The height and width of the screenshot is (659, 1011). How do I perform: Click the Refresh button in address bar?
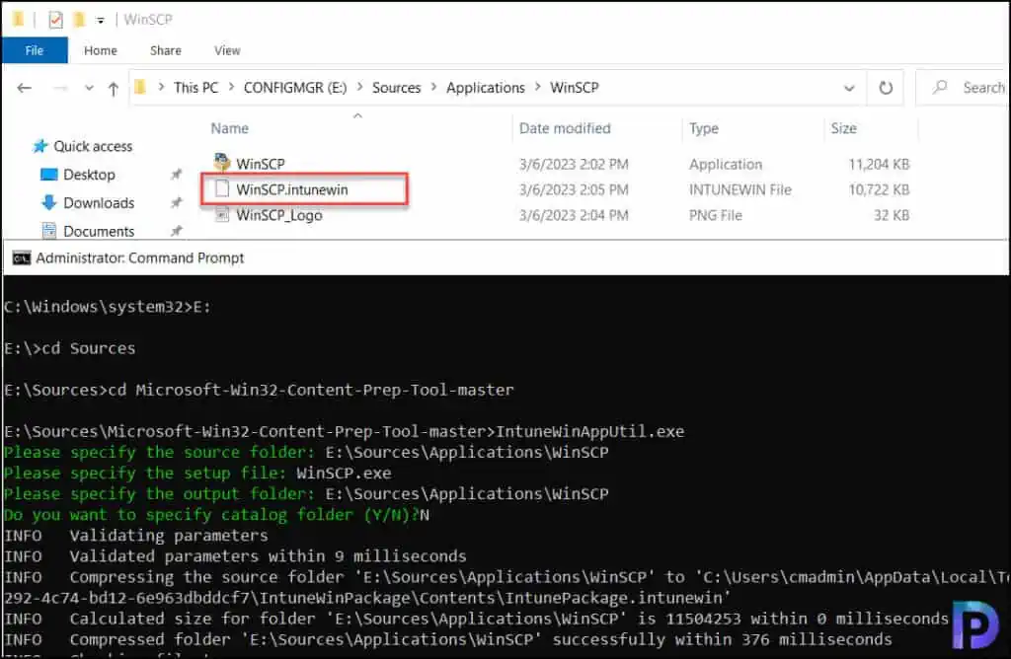886,88
